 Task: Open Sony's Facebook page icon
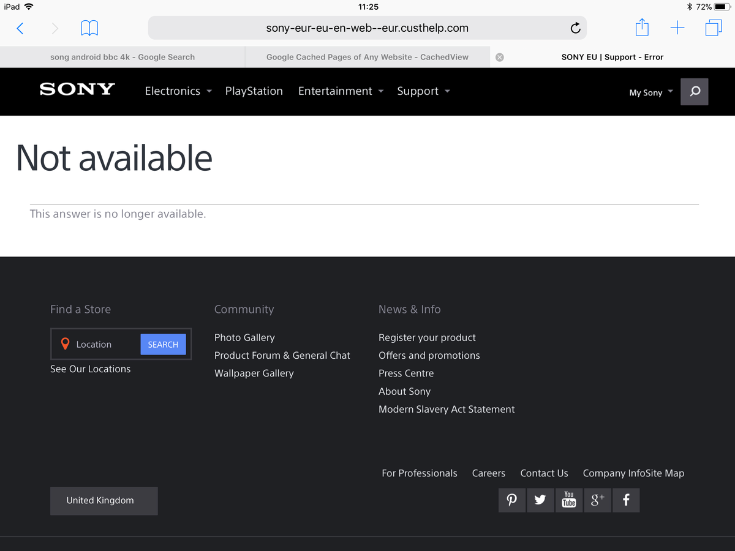pos(626,500)
